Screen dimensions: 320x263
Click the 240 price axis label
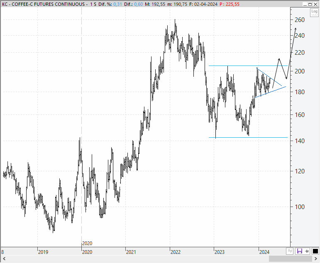pos(300,36)
